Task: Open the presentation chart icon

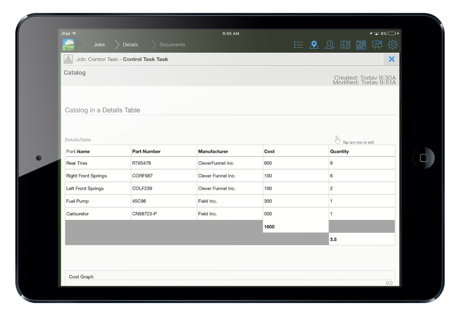Action: click(377, 45)
